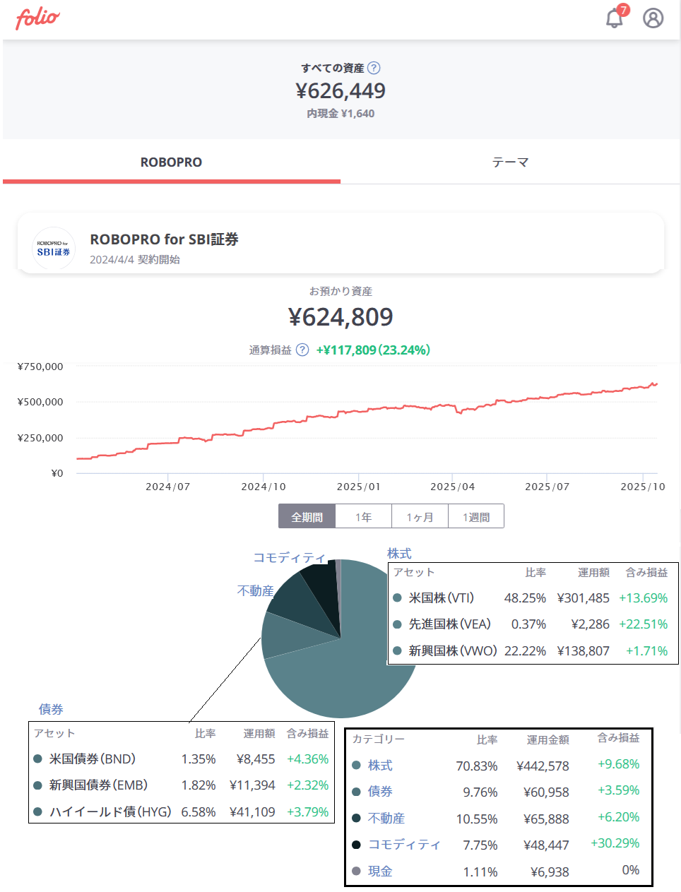Image resolution: width=681 pixels, height=892 pixels.
Task: Switch to the テーマ tab
Action: (510, 162)
